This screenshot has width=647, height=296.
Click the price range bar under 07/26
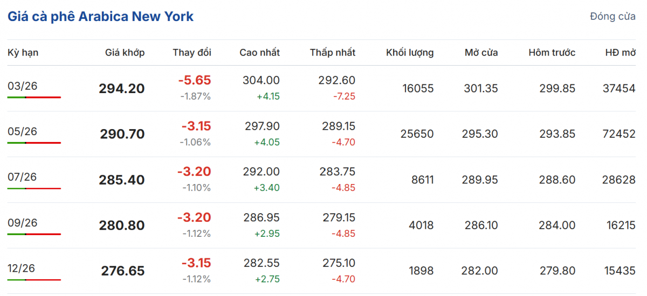[34, 188]
